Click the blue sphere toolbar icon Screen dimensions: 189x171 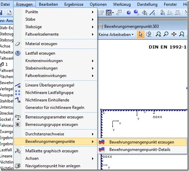pyautogui.click(x=129, y=13)
